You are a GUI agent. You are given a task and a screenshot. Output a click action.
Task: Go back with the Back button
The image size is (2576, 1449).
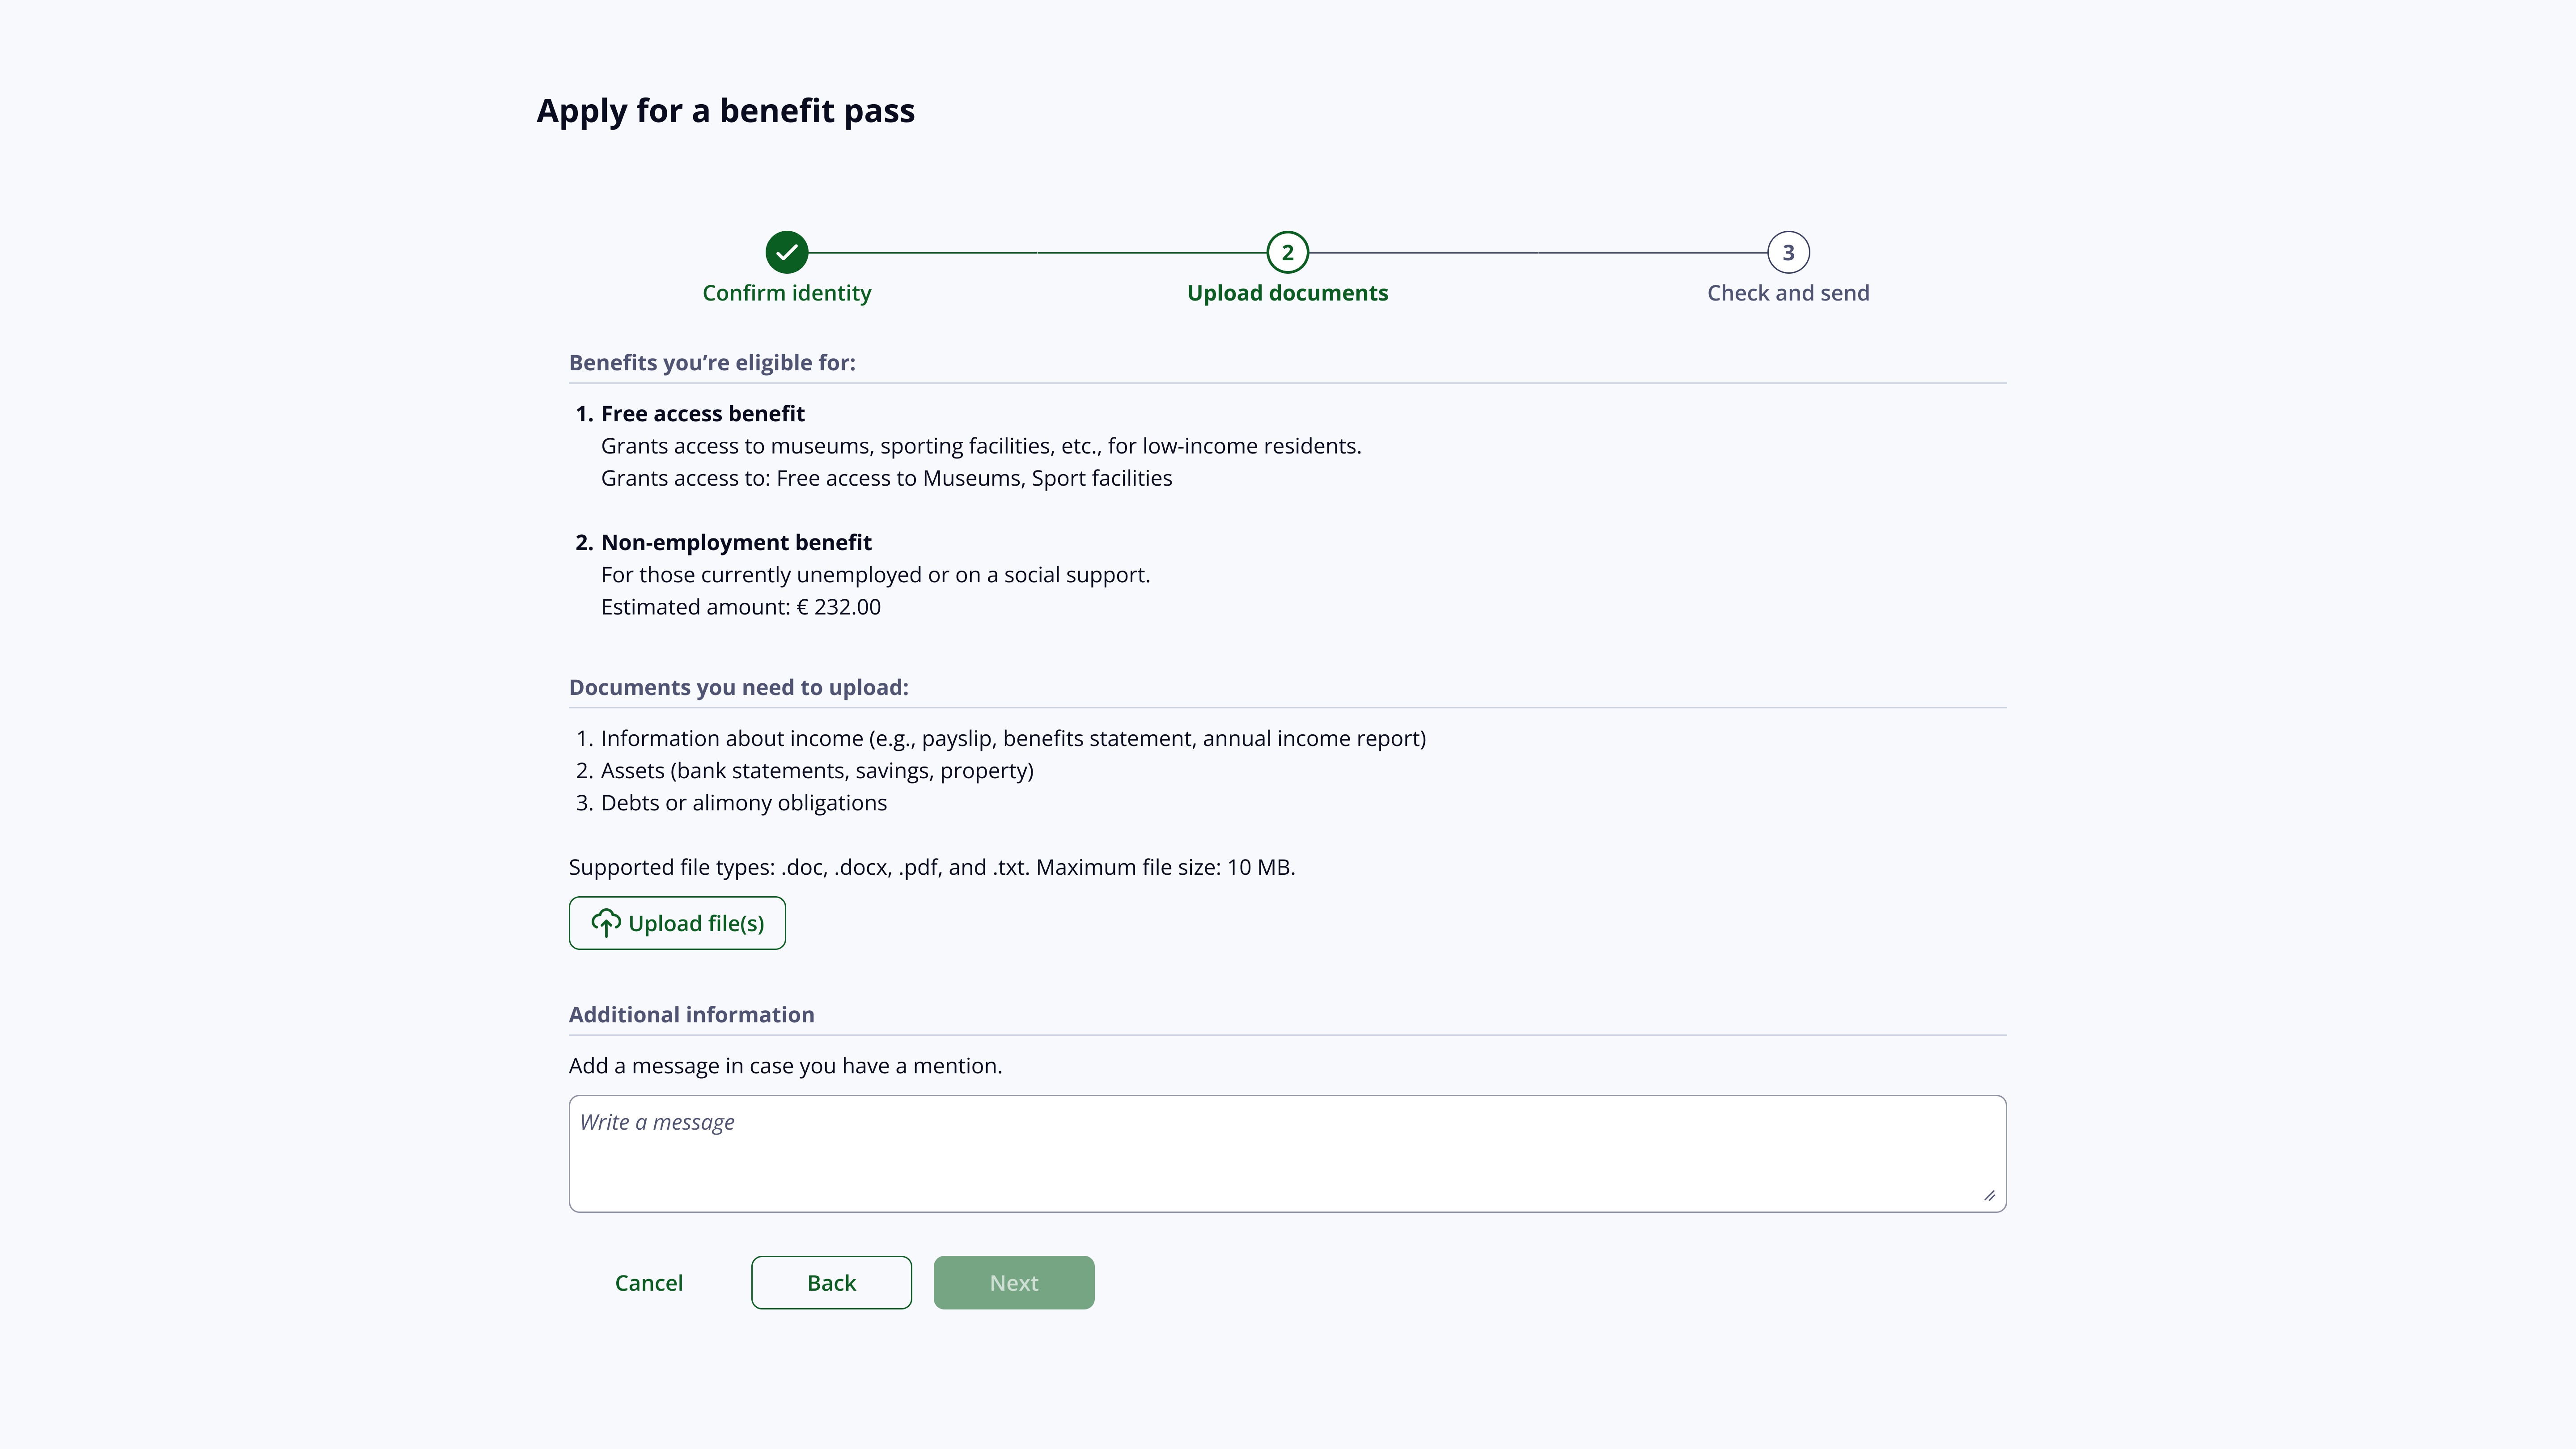(x=831, y=1283)
